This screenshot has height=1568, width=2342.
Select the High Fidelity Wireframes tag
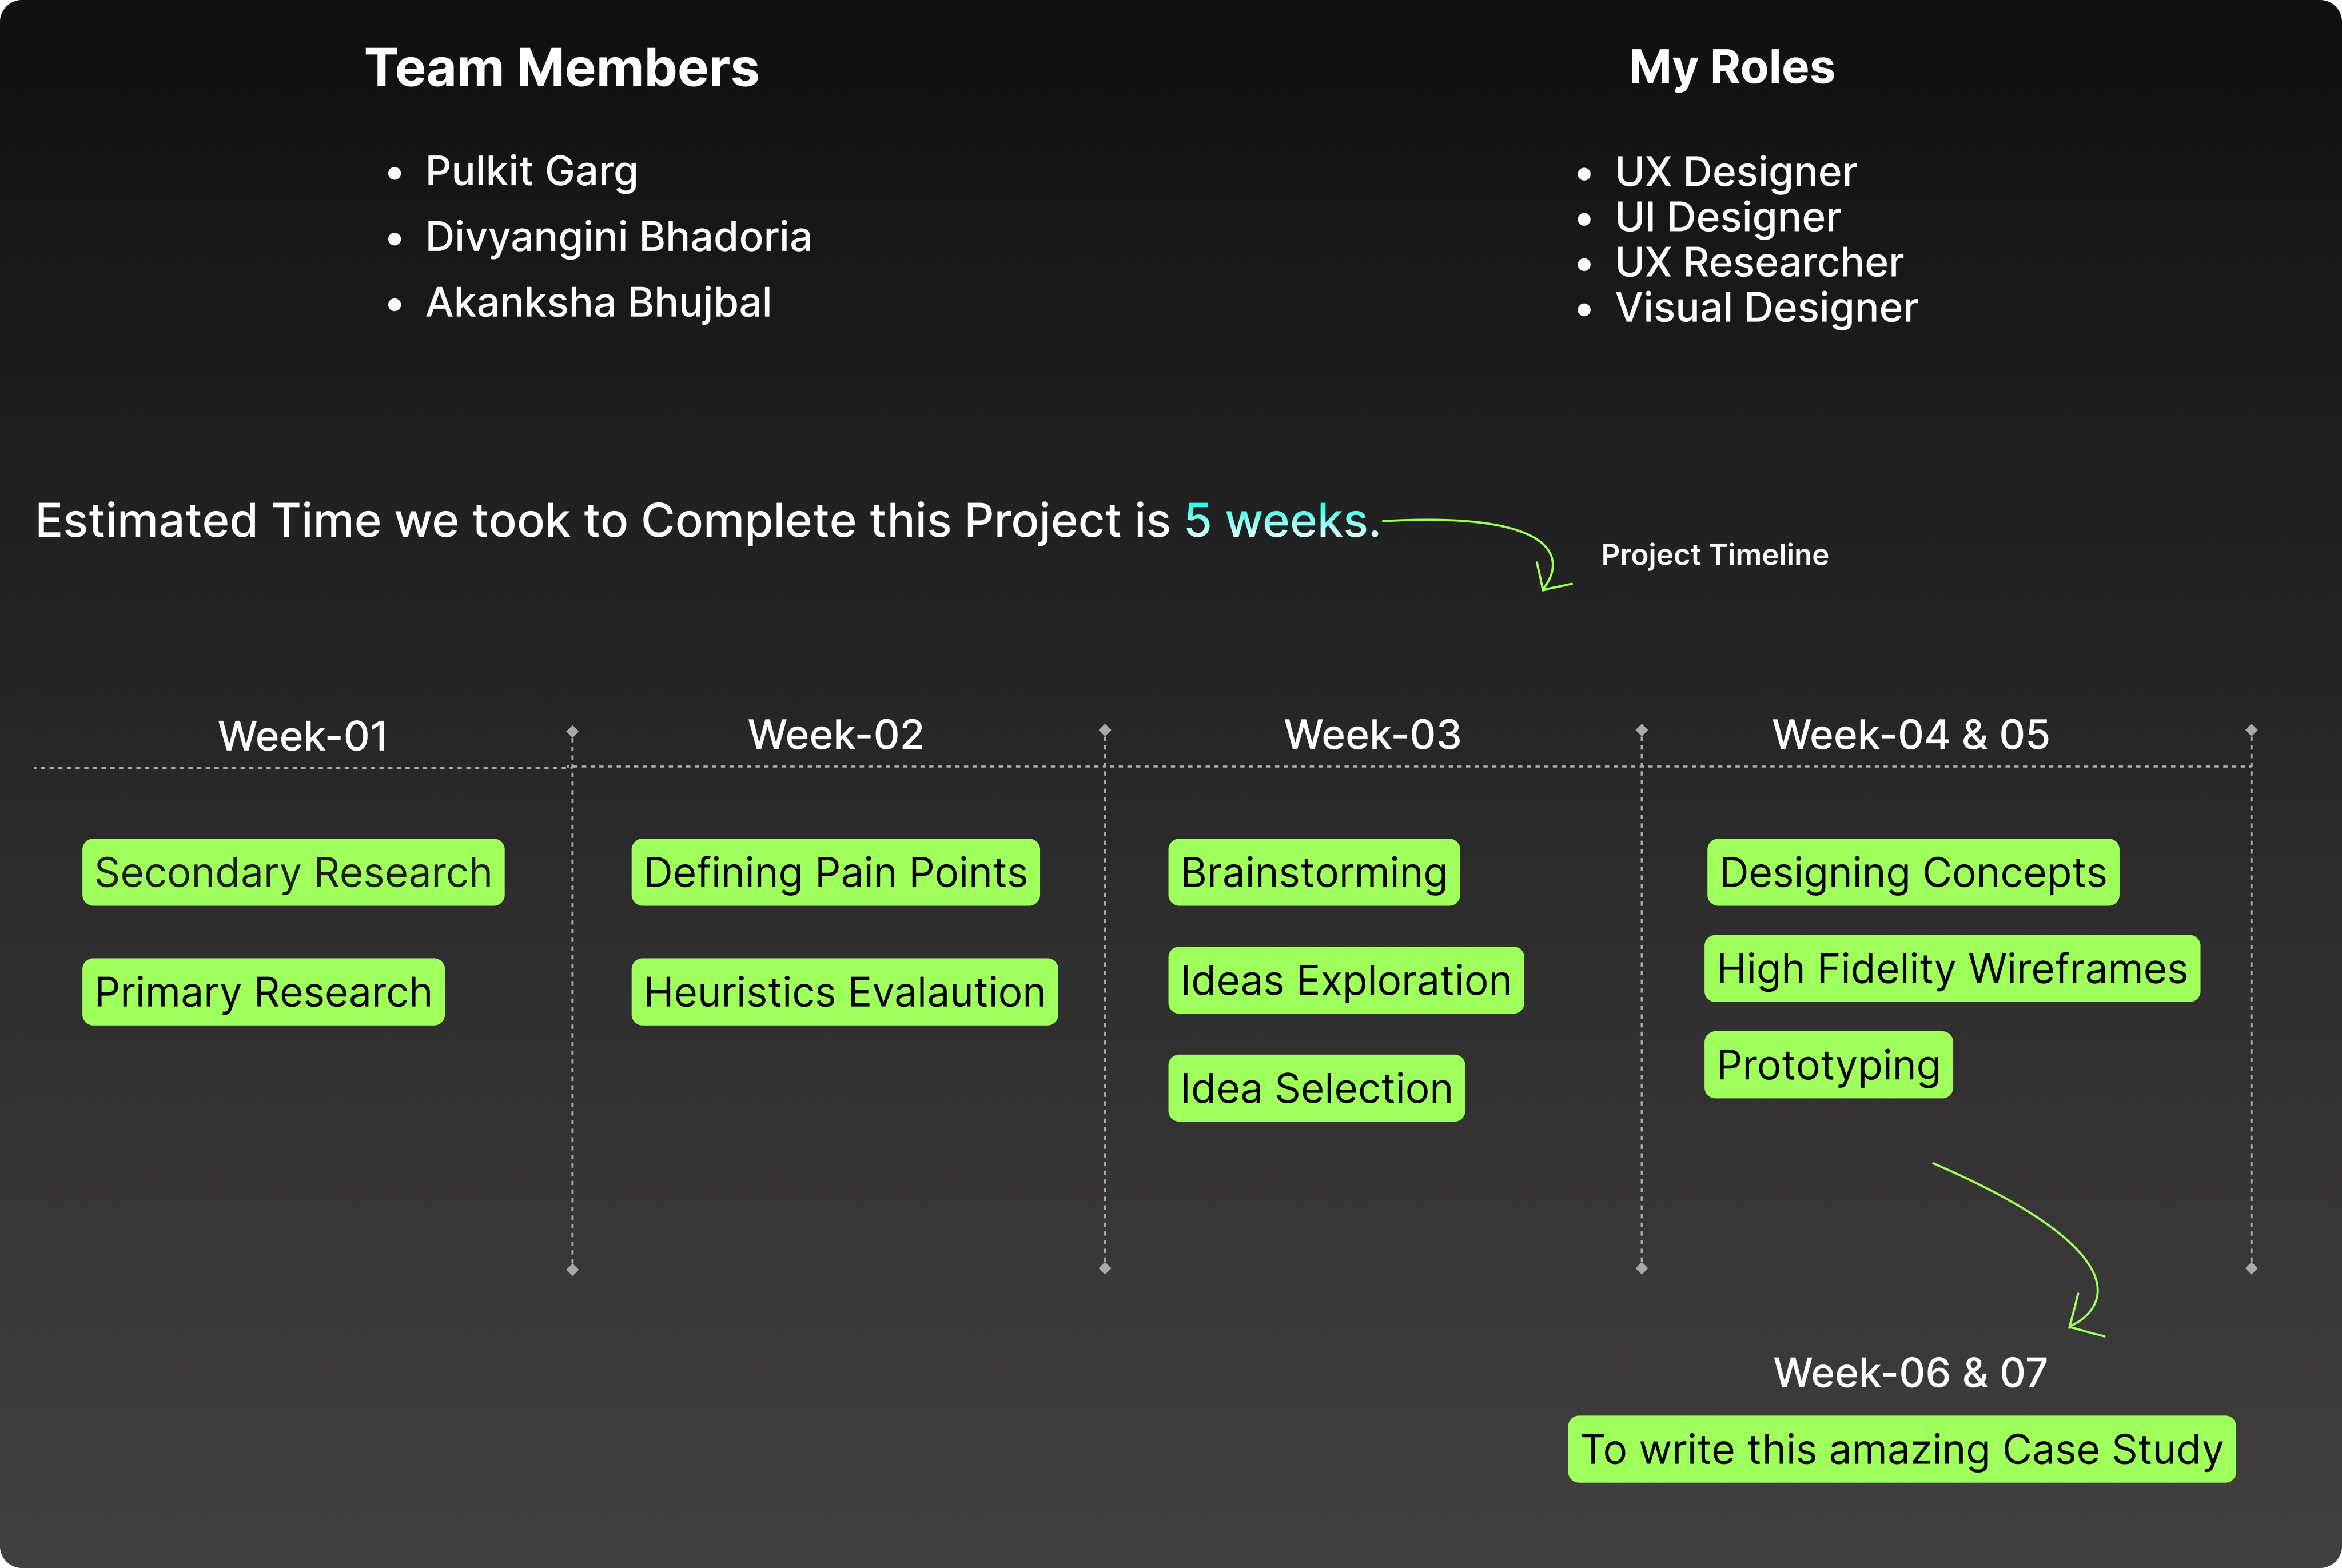pos(1951,968)
